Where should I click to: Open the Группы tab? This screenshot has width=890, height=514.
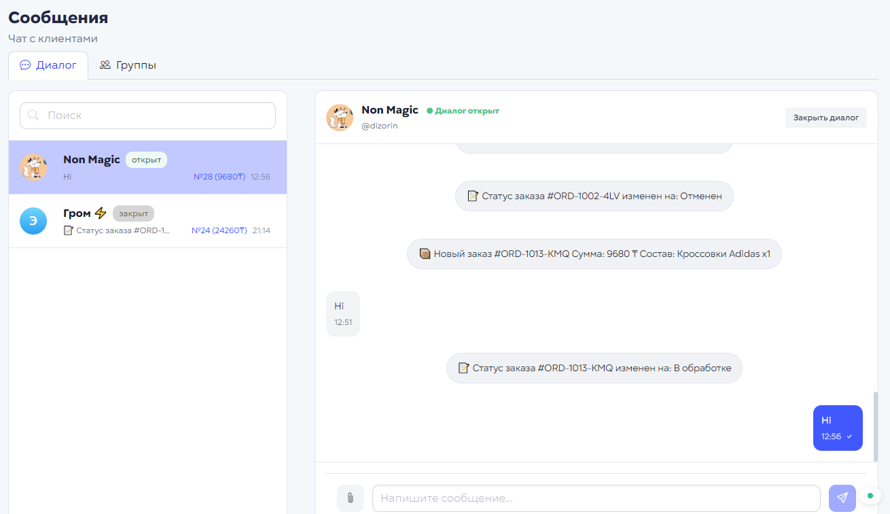click(x=128, y=65)
